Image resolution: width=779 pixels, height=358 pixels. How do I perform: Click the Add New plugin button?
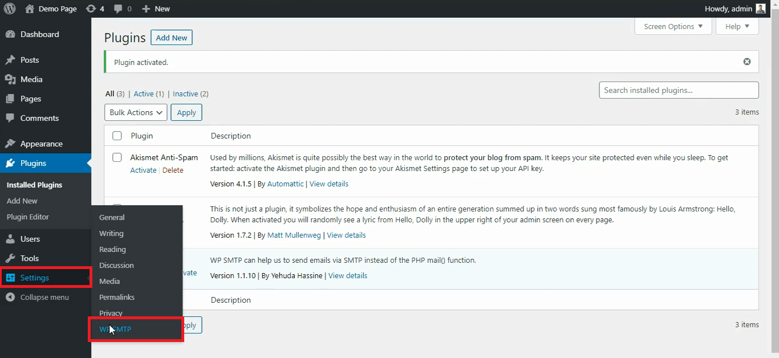(x=171, y=37)
